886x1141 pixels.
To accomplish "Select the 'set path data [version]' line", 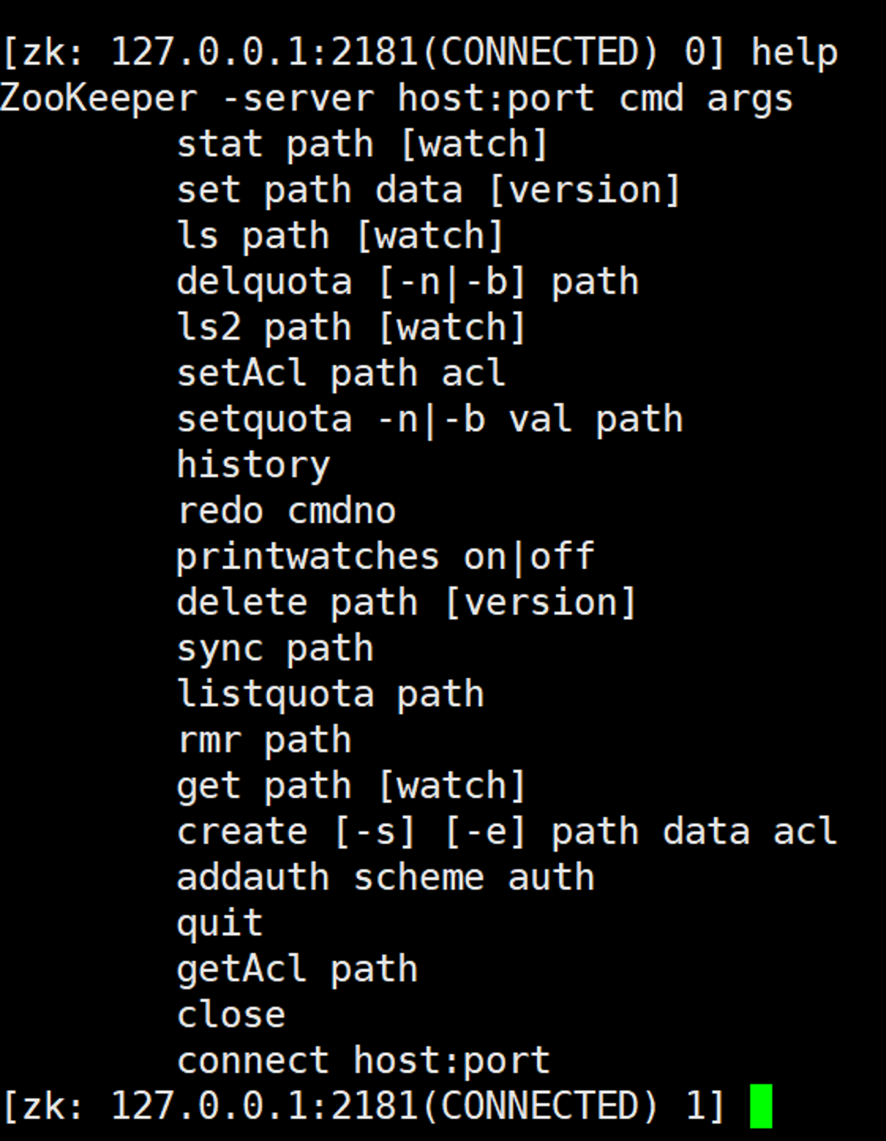I will (x=428, y=190).
